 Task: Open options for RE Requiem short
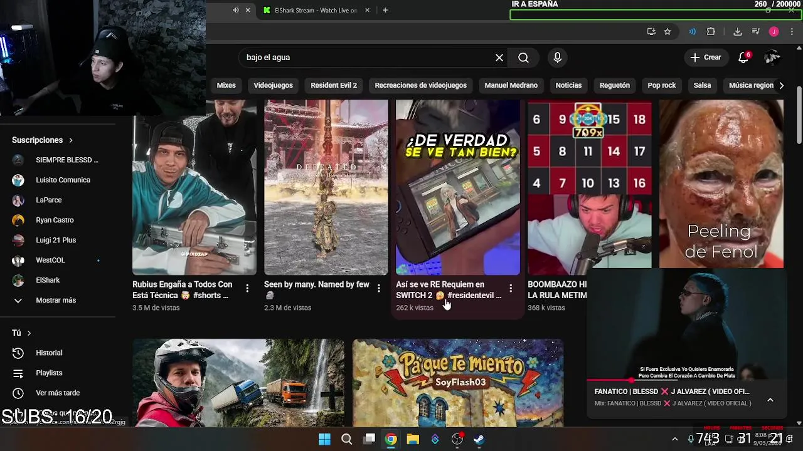pyautogui.click(x=511, y=288)
